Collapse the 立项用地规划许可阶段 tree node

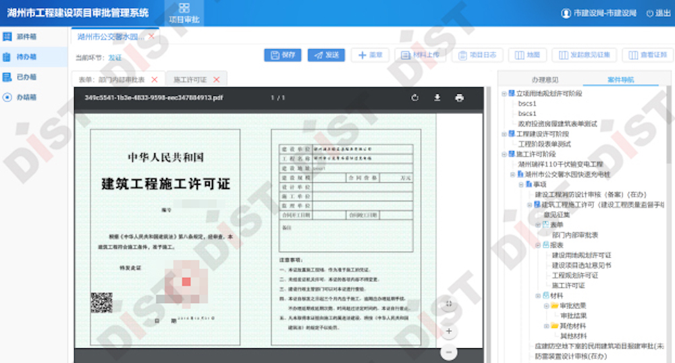click(x=504, y=93)
